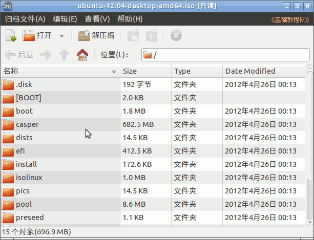This screenshot has width=314, height=240.
Task: Click the 解压缩 extract button
Action: pyautogui.click(x=96, y=35)
